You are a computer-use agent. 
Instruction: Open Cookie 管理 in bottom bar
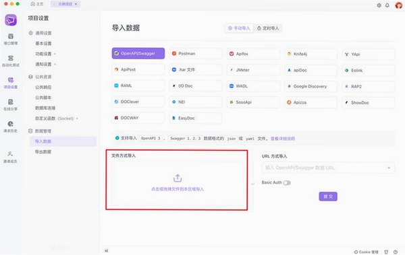click(x=367, y=252)
